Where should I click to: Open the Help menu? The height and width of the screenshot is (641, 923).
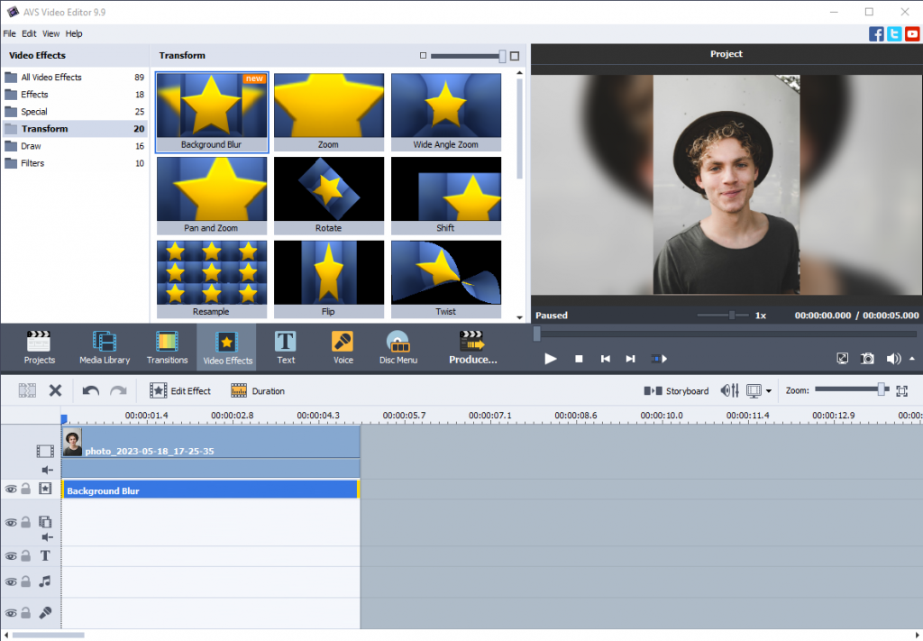(74, 33)
